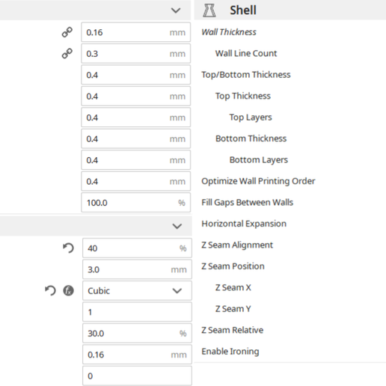Select the Top Layers setting label

coord(251,117)
